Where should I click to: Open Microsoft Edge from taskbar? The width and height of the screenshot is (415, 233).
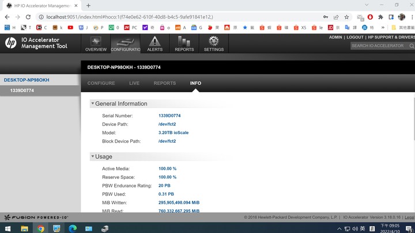pos(73,228)
